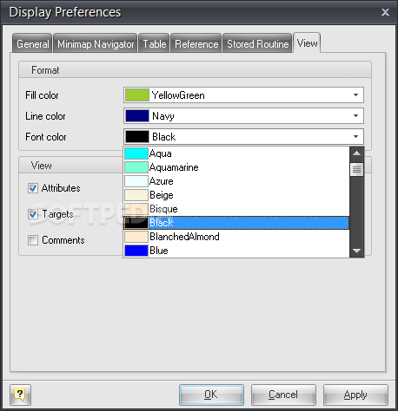The width and height of the screenshot is (398, 411).
Task: Click the color list scroll down arrow
Action: click(x=356, y=251)
